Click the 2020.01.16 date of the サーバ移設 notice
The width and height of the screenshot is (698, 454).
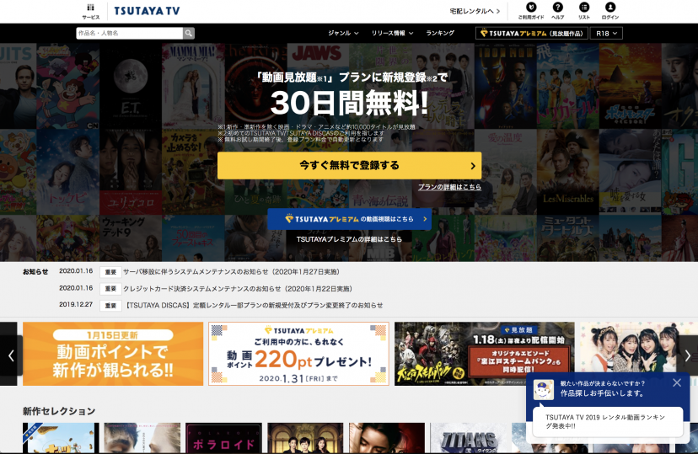click(76, 271)
